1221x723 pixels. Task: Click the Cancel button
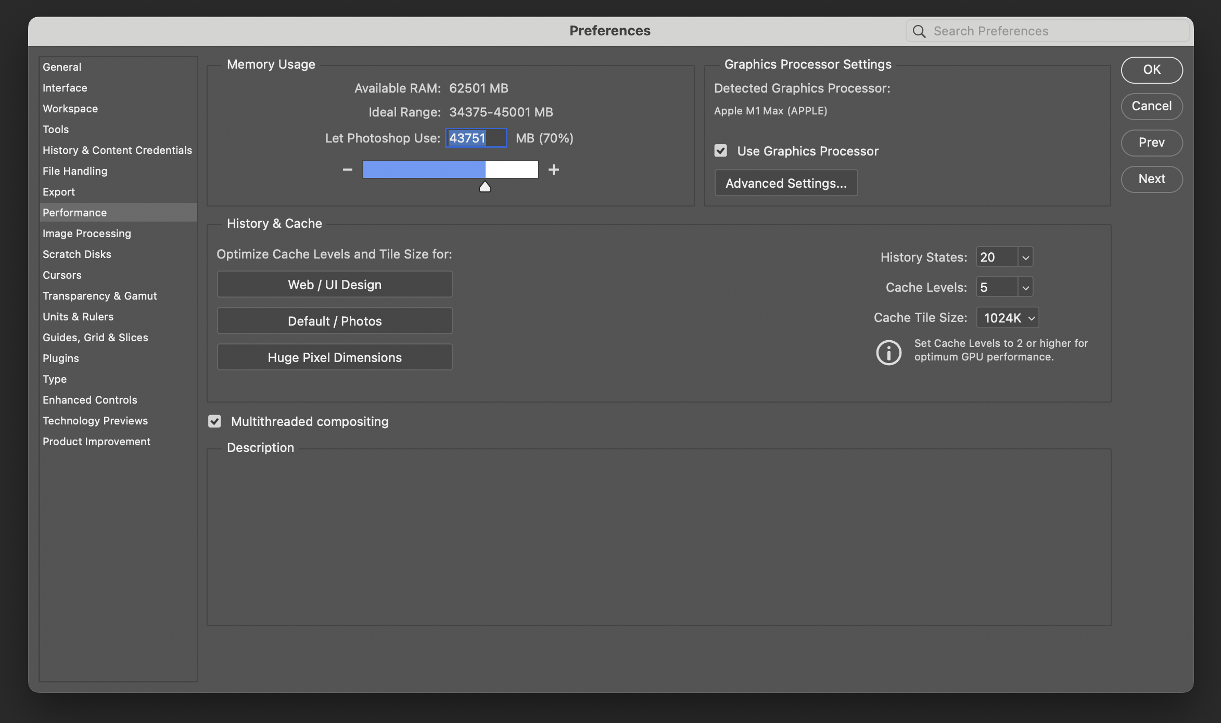pos(1152,106)
